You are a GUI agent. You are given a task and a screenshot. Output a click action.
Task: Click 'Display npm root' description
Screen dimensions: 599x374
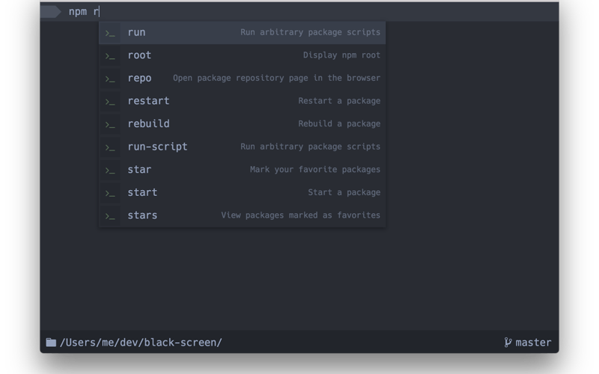click(x=341, y=55)
